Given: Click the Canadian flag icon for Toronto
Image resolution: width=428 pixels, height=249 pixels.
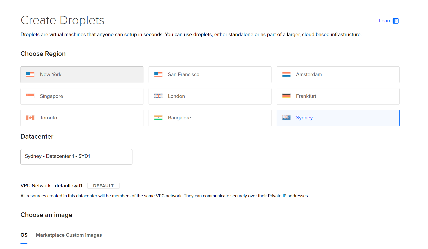Looking at the screenshot, I should [x=30, y=118].
